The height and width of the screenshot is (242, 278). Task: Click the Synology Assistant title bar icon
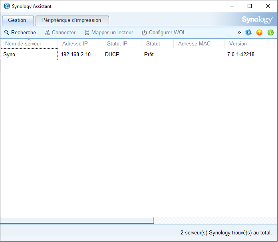(6, 6)
